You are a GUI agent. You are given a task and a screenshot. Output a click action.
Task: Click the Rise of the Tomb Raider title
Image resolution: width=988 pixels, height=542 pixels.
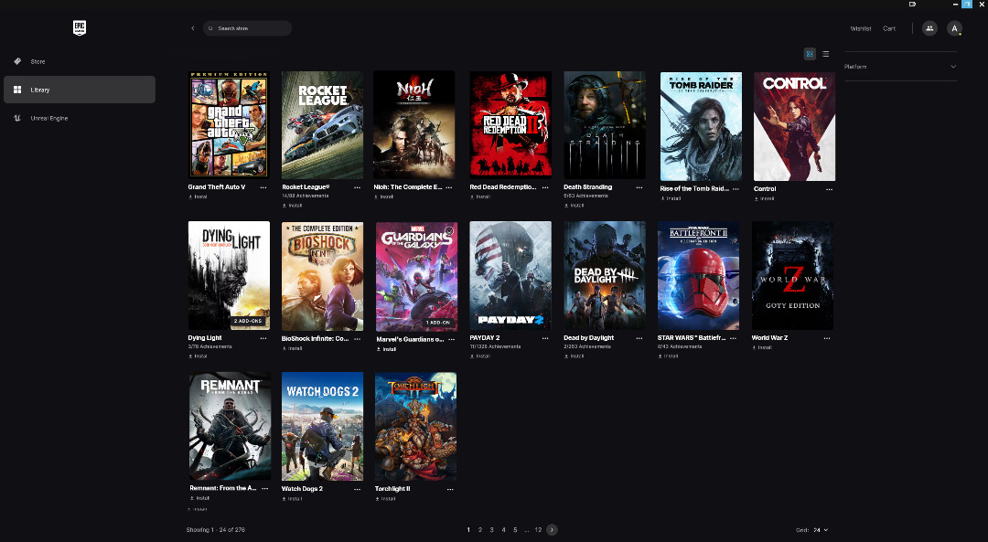pos(694,188)
